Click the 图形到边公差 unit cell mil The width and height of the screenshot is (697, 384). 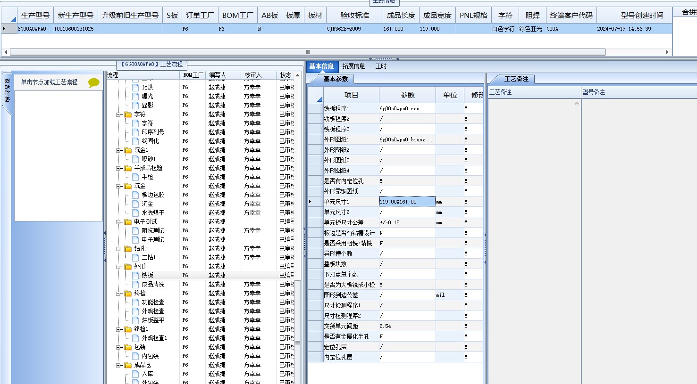click(450, 295)
